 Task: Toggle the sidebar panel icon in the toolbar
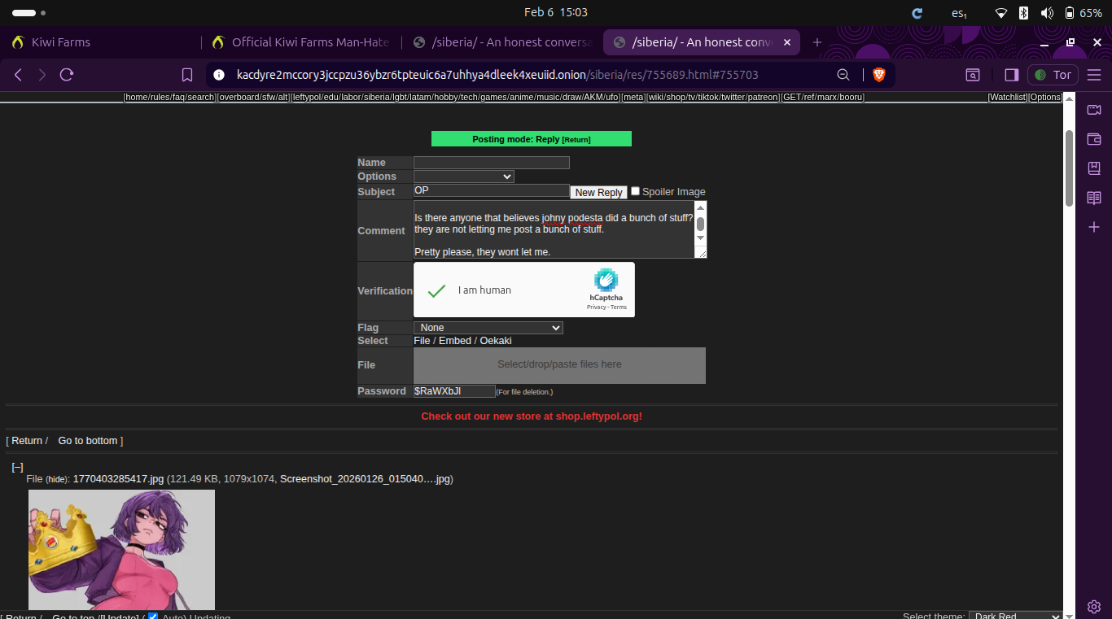coord(1012,75)
